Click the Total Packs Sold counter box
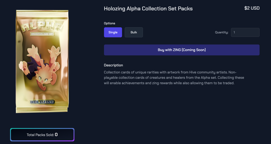271x144 pixels. 42,135
